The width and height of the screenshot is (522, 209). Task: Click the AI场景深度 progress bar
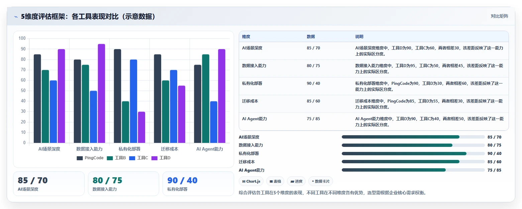413,137
